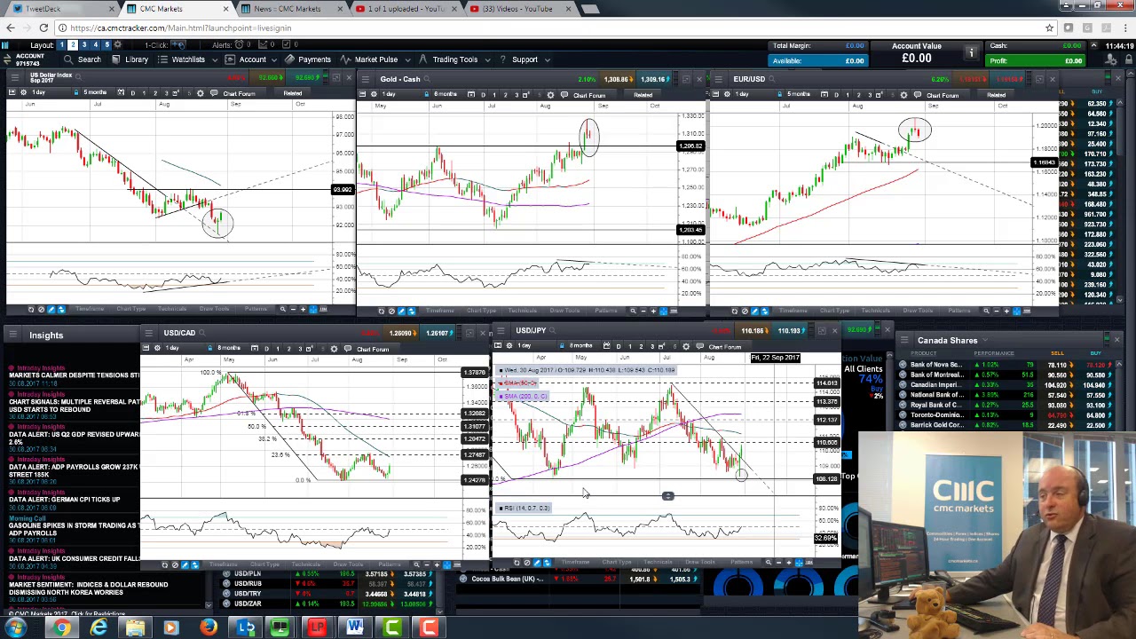
Task: Expand the Market Pulse dropdown
Action: pyautogui.click(x=375, y=59)
